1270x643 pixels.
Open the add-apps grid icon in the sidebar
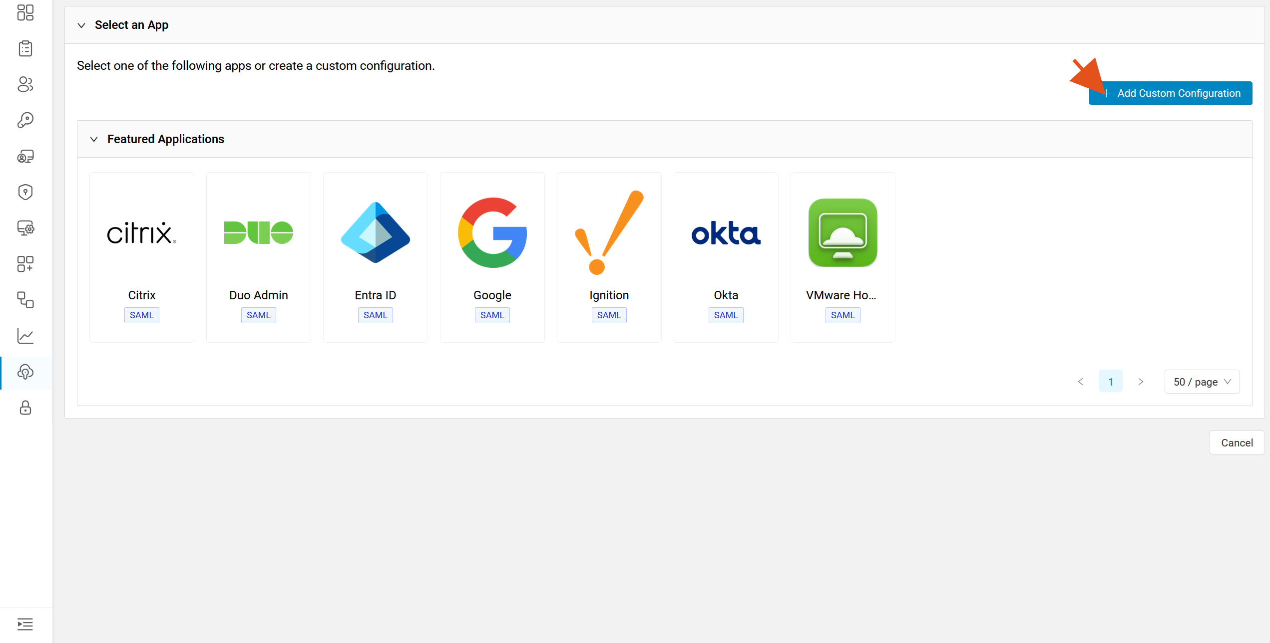[x=25, y=264]
